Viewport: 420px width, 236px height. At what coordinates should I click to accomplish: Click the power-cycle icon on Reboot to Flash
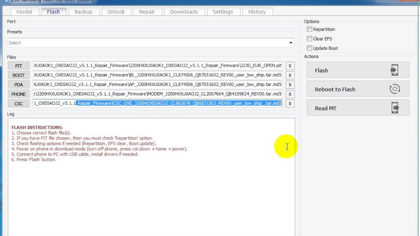[x=395, y=89]
